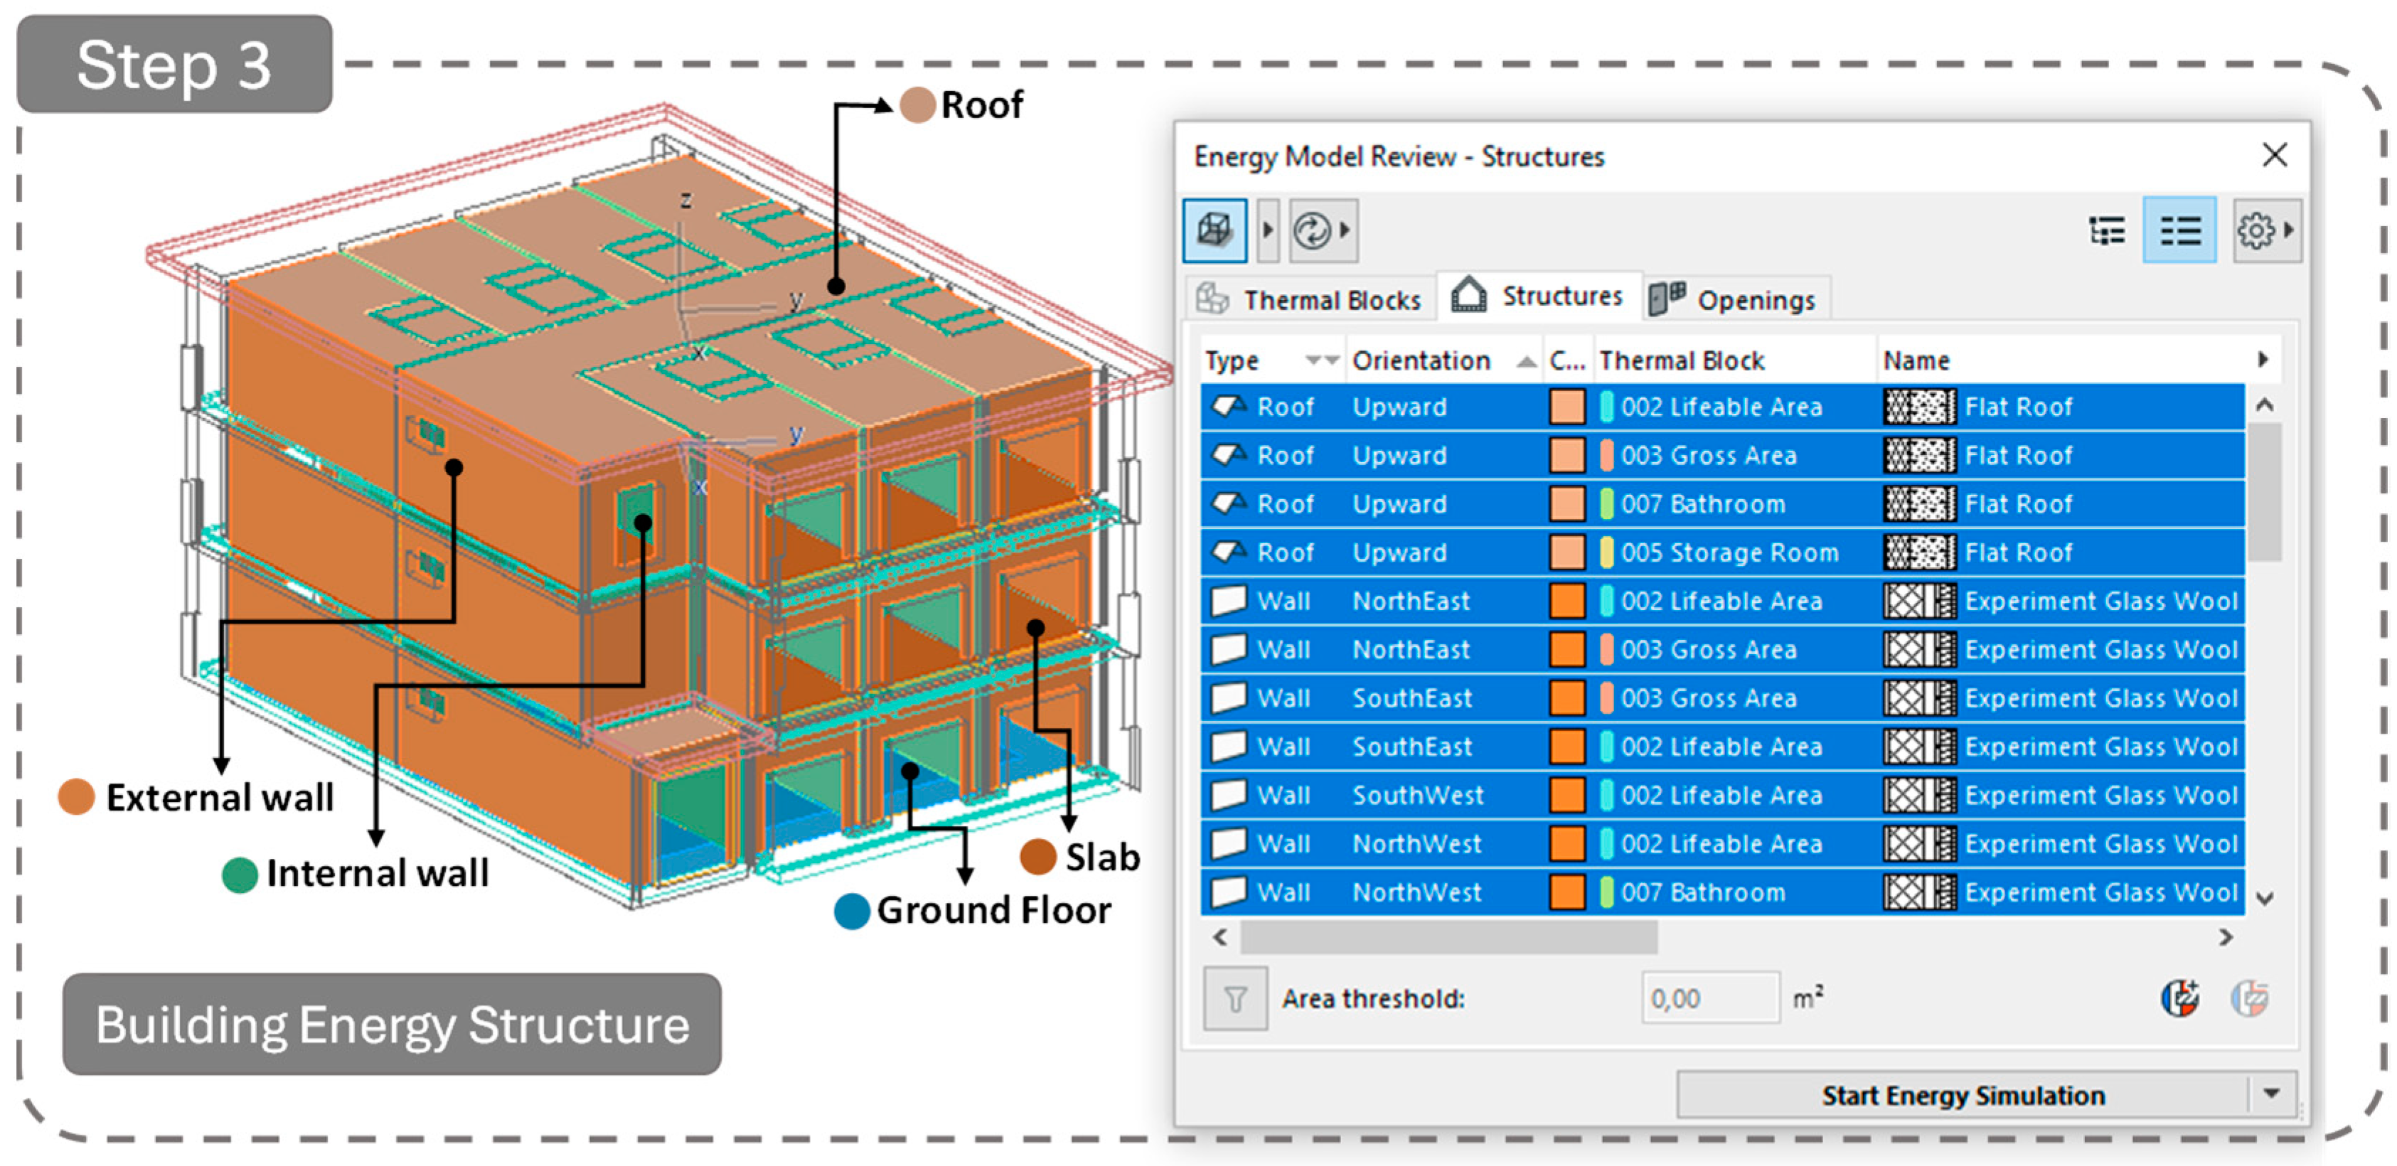This screenshot has height=1166, width=2397.
Task: Expand arrow next to refresh icon
Action: click(1345, 230)
